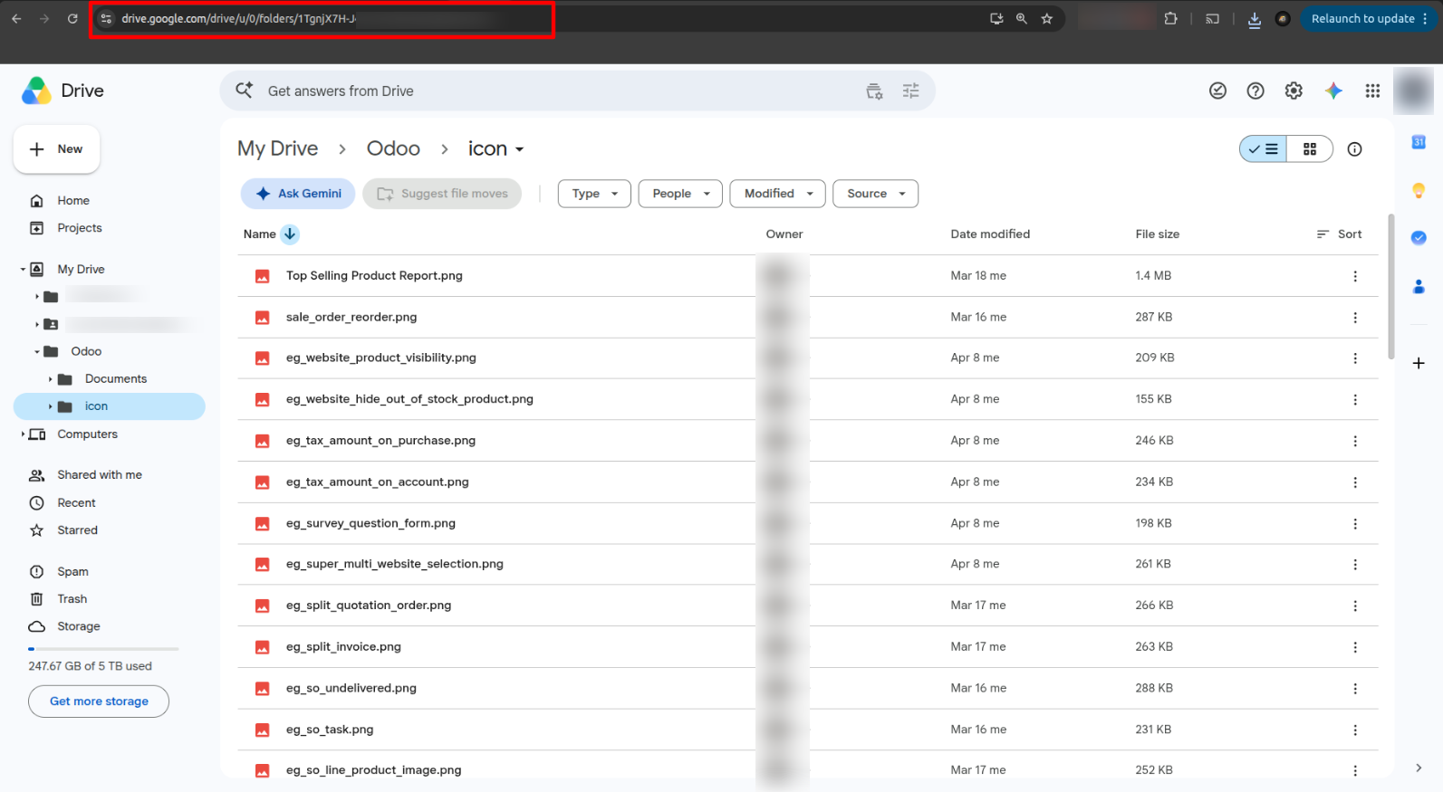Screen dimensions: 1443x792
Task: Click the search-in-folder icon in search bar
Action: tap(874, 91)
